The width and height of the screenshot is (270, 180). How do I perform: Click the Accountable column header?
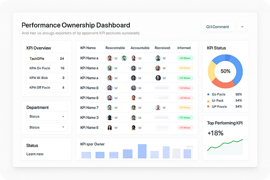pos(140,48)
